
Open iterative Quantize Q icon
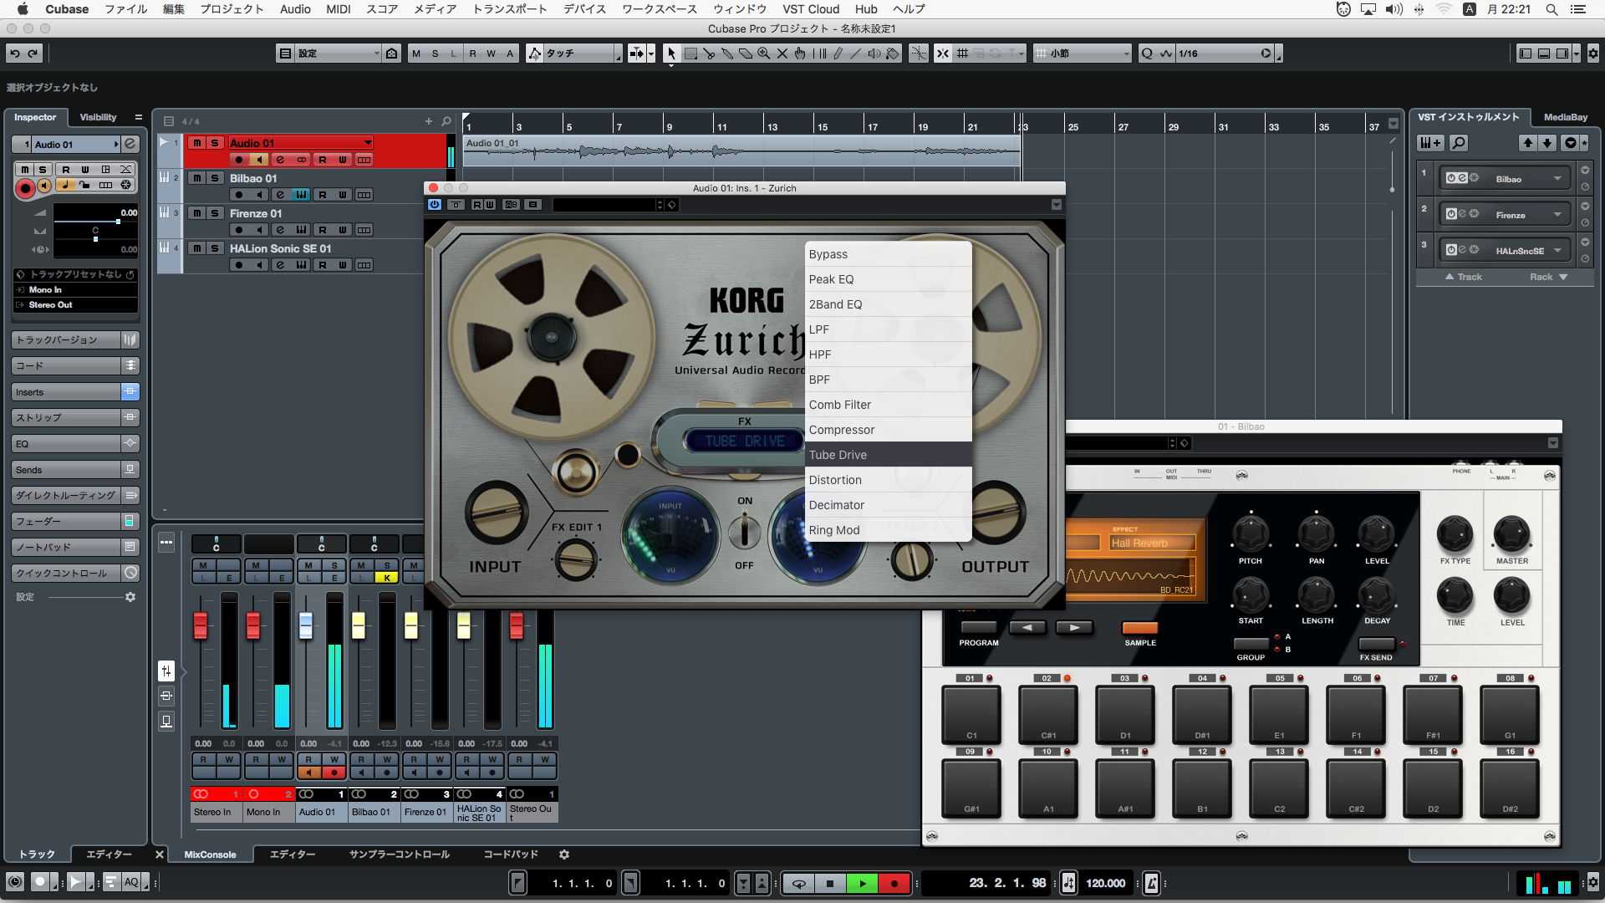(x=1147, y=54)
